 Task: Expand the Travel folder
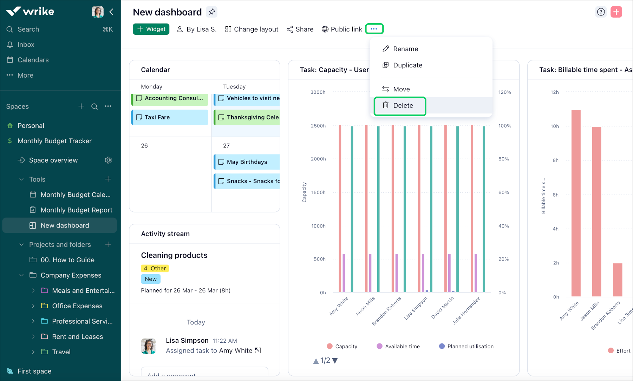pos(33,352)
